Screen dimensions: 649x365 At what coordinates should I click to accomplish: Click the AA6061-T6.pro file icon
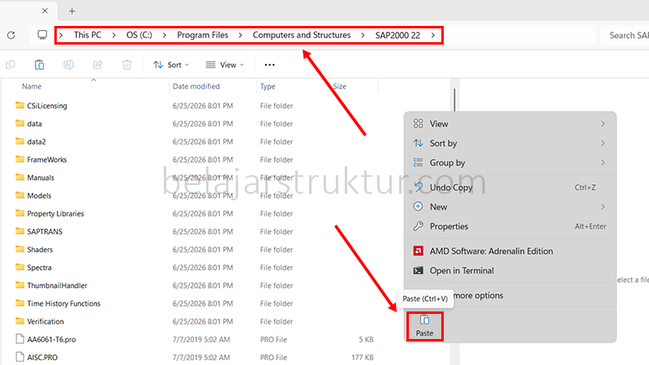19,339
